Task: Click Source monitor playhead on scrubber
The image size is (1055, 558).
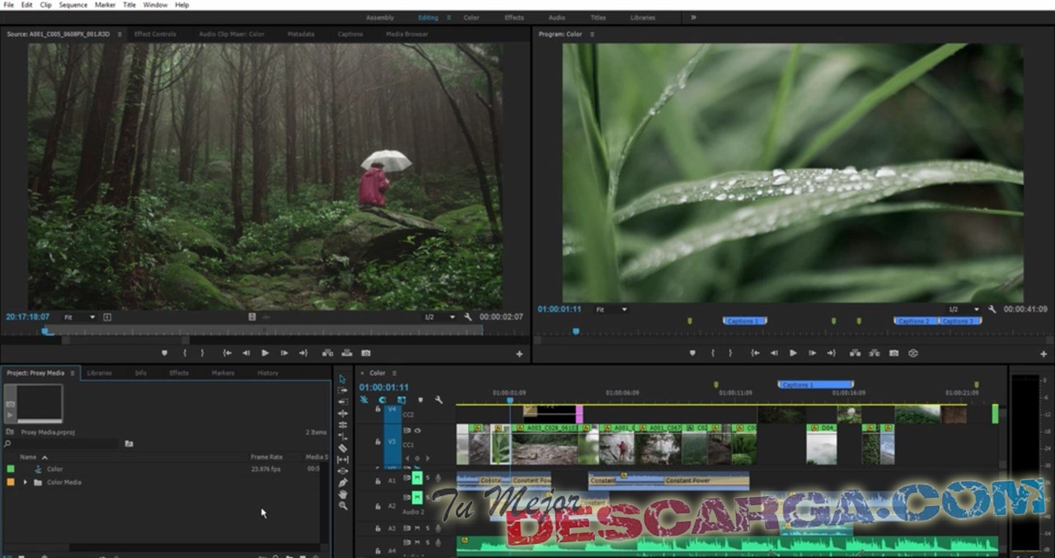Action: [x=45, y=331]
